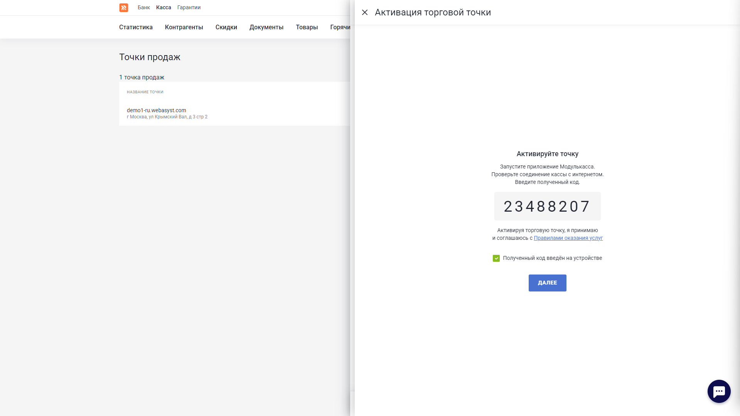Click the partially hidden Горячи tab
740x416 pixels.
point(340,27)
